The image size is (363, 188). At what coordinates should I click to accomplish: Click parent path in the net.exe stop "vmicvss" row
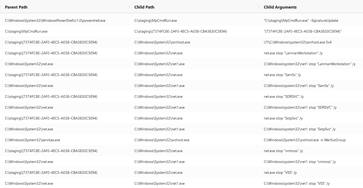tap(51, 151)
